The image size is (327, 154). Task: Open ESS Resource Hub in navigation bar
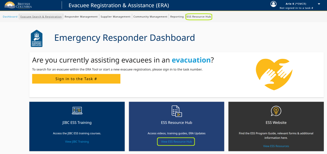(199, 17)
